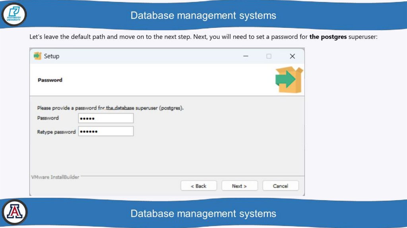Click the bold "the postgres" text
Image resolution: width=407 pixels, height=228 pixels.
tap(328, 37)
